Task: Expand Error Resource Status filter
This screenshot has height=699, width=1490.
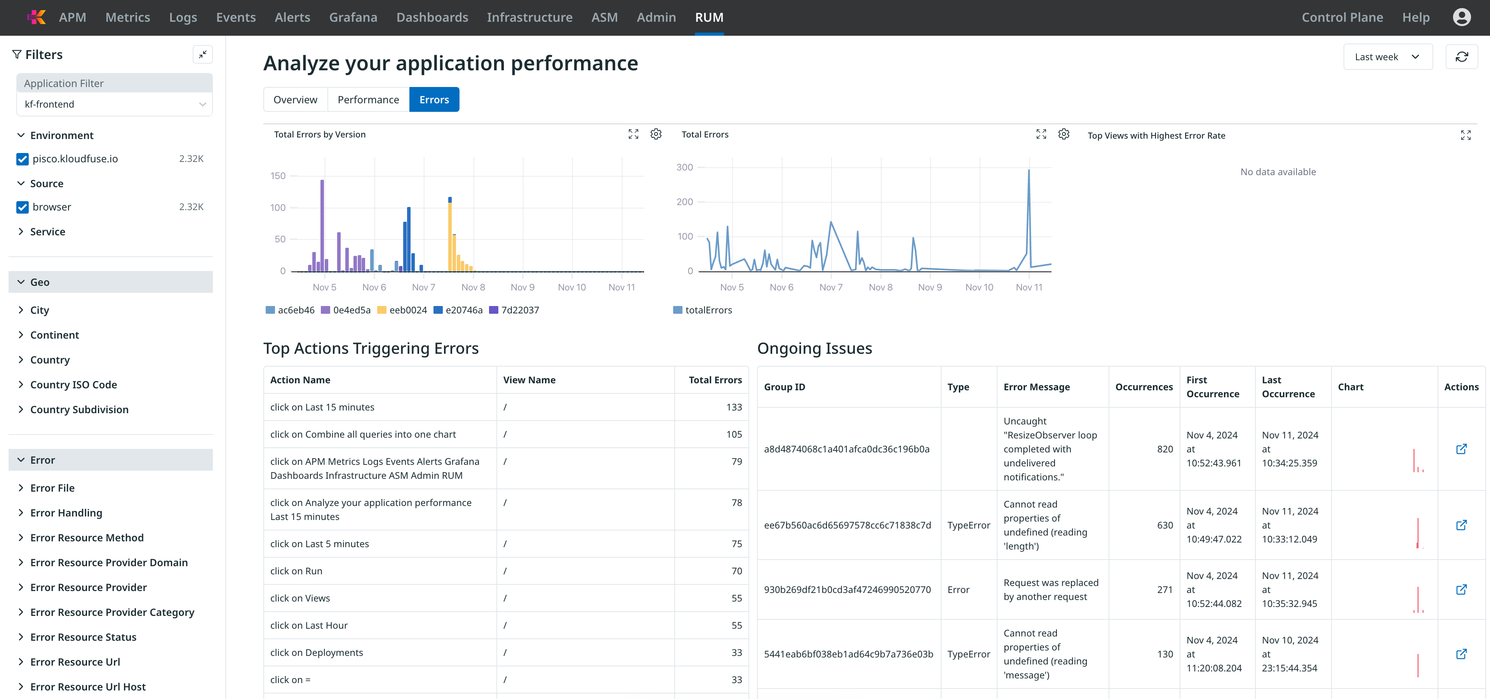Action: (83, 636)
